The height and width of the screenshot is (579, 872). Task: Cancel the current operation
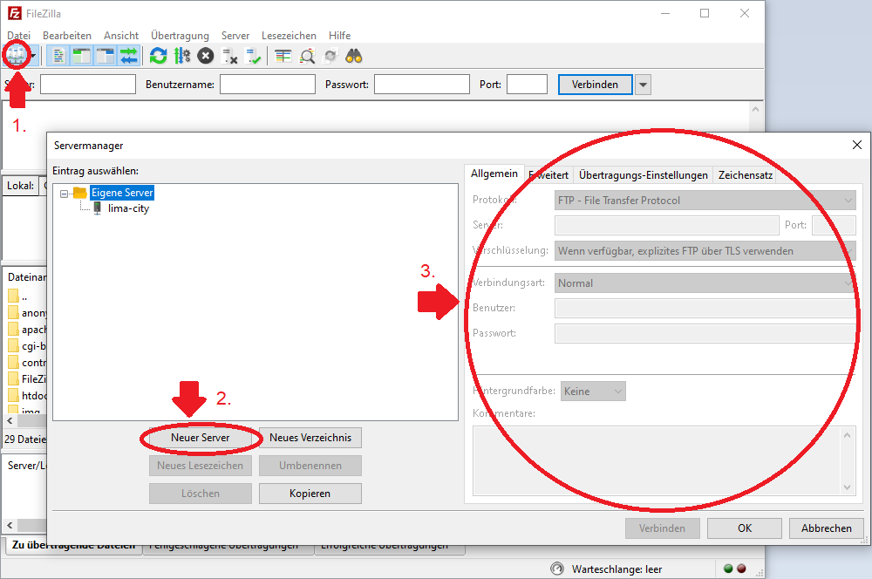click(x=205, y=54)
